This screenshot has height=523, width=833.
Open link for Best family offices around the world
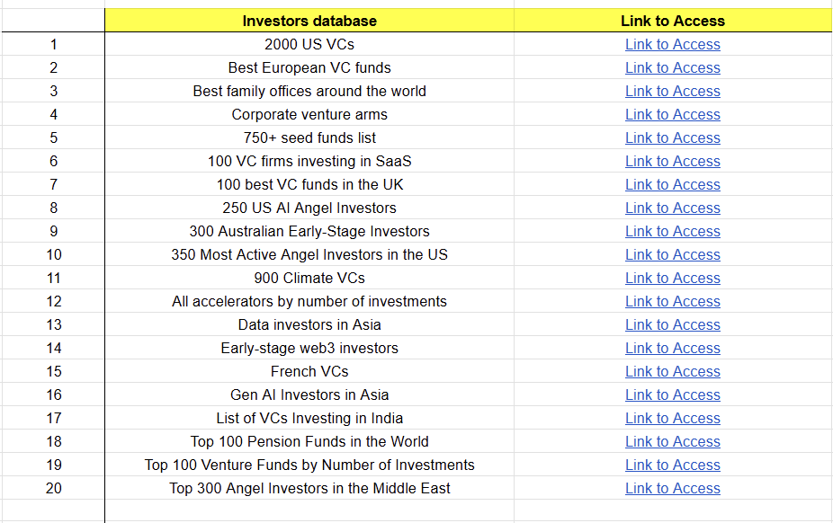pos(672,92)
